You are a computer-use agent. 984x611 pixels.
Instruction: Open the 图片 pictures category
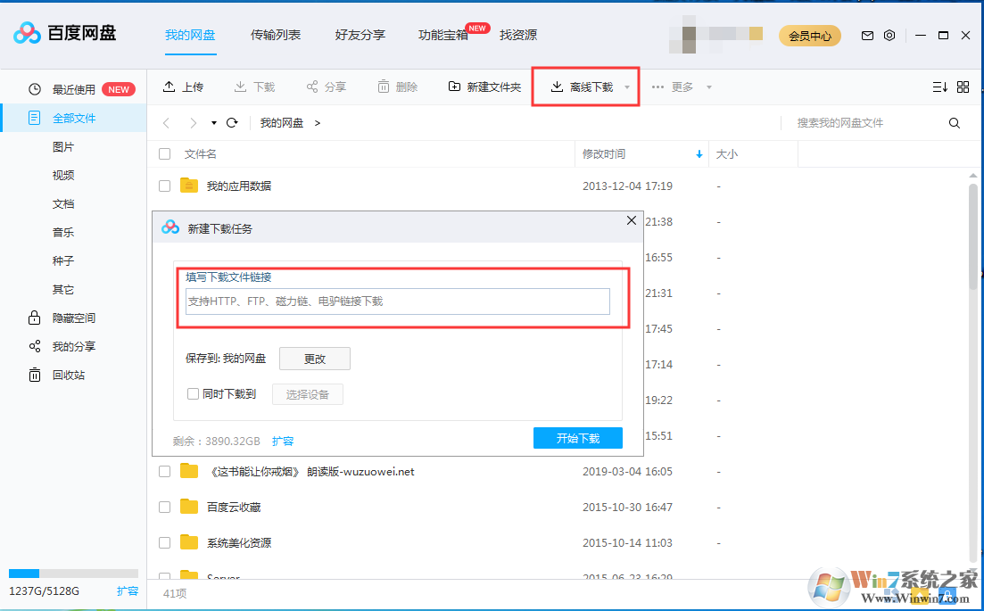point(63,147)
